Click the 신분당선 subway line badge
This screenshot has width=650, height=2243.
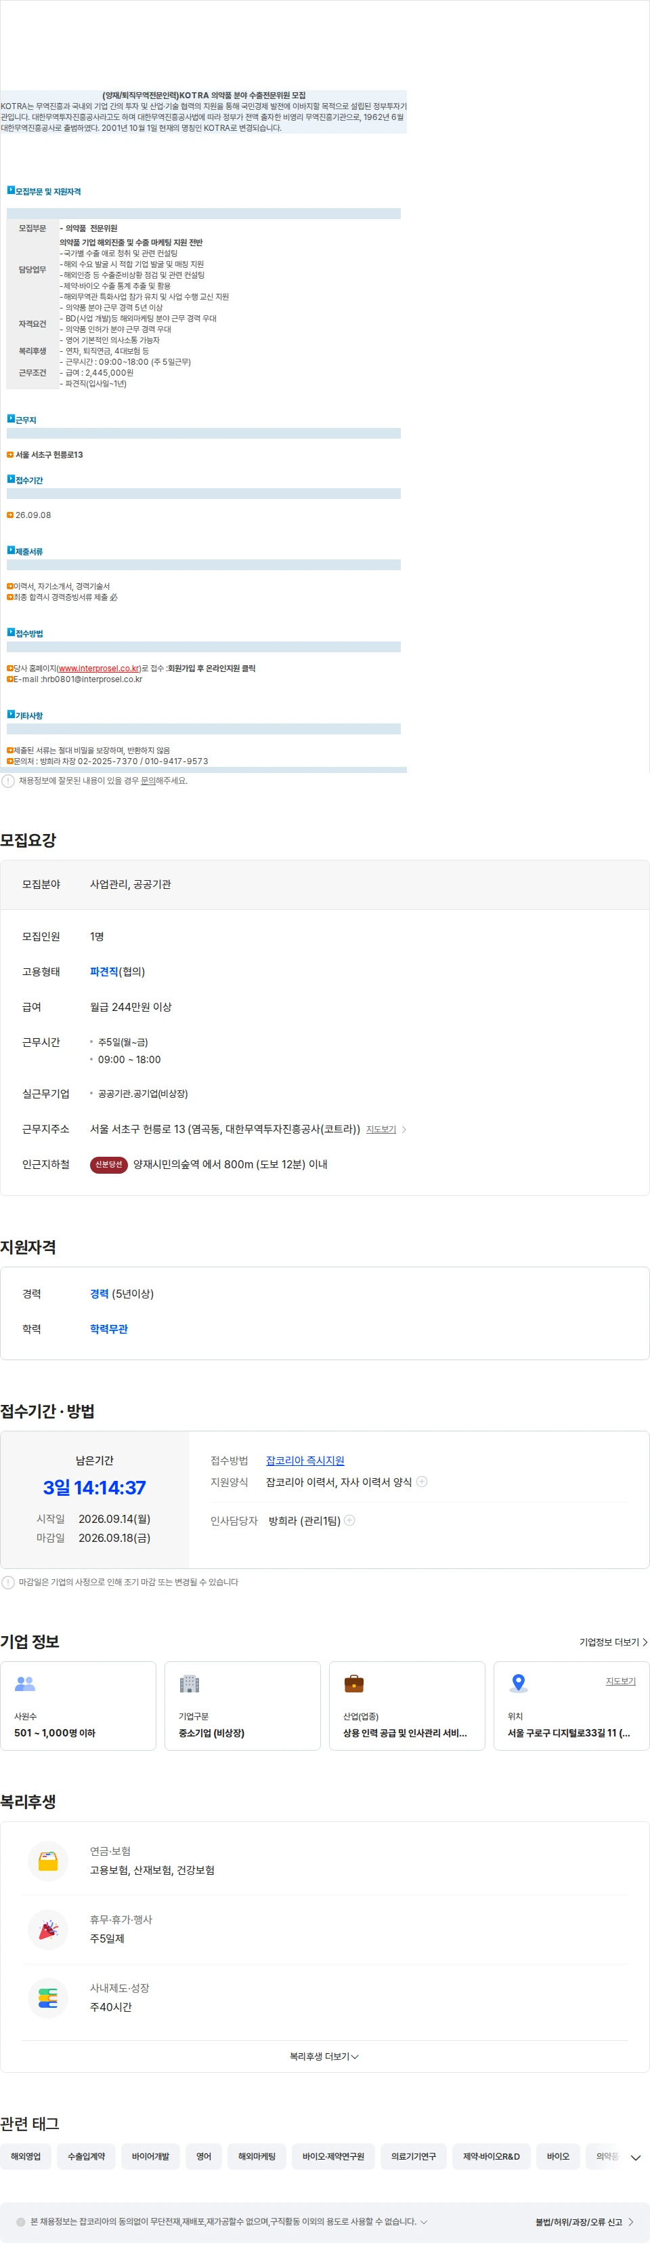[108, 1164]
